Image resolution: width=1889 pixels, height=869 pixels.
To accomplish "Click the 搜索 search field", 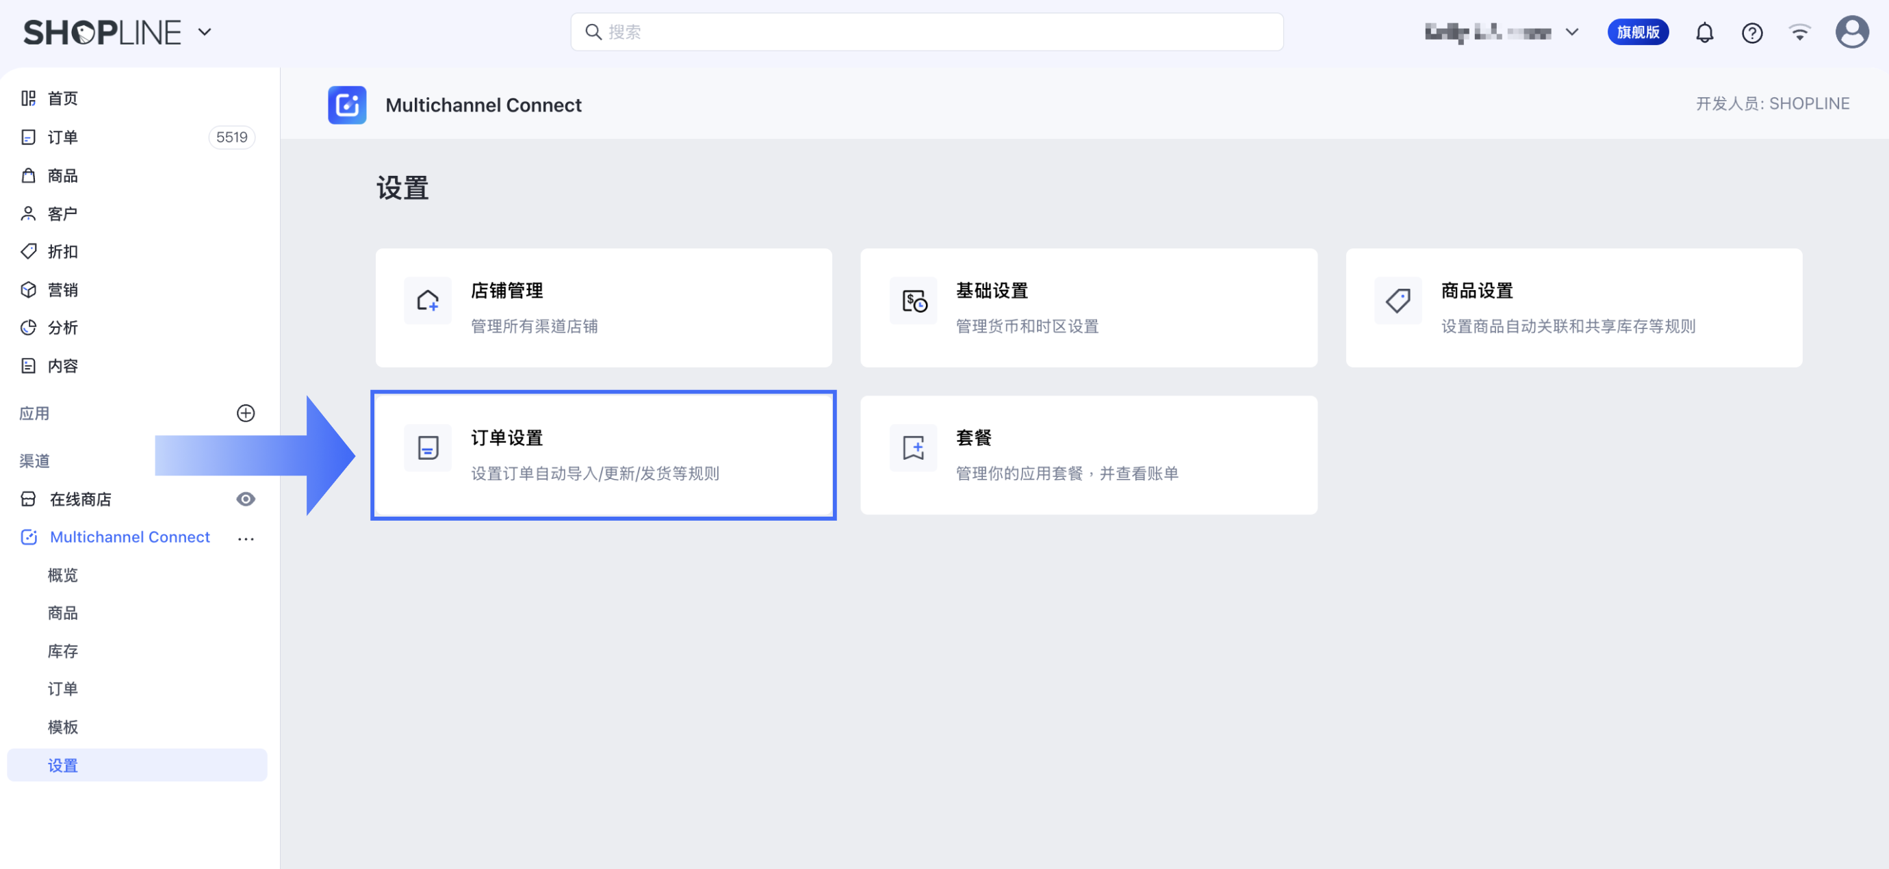I will pyautogui.click(x=927, y=32).
